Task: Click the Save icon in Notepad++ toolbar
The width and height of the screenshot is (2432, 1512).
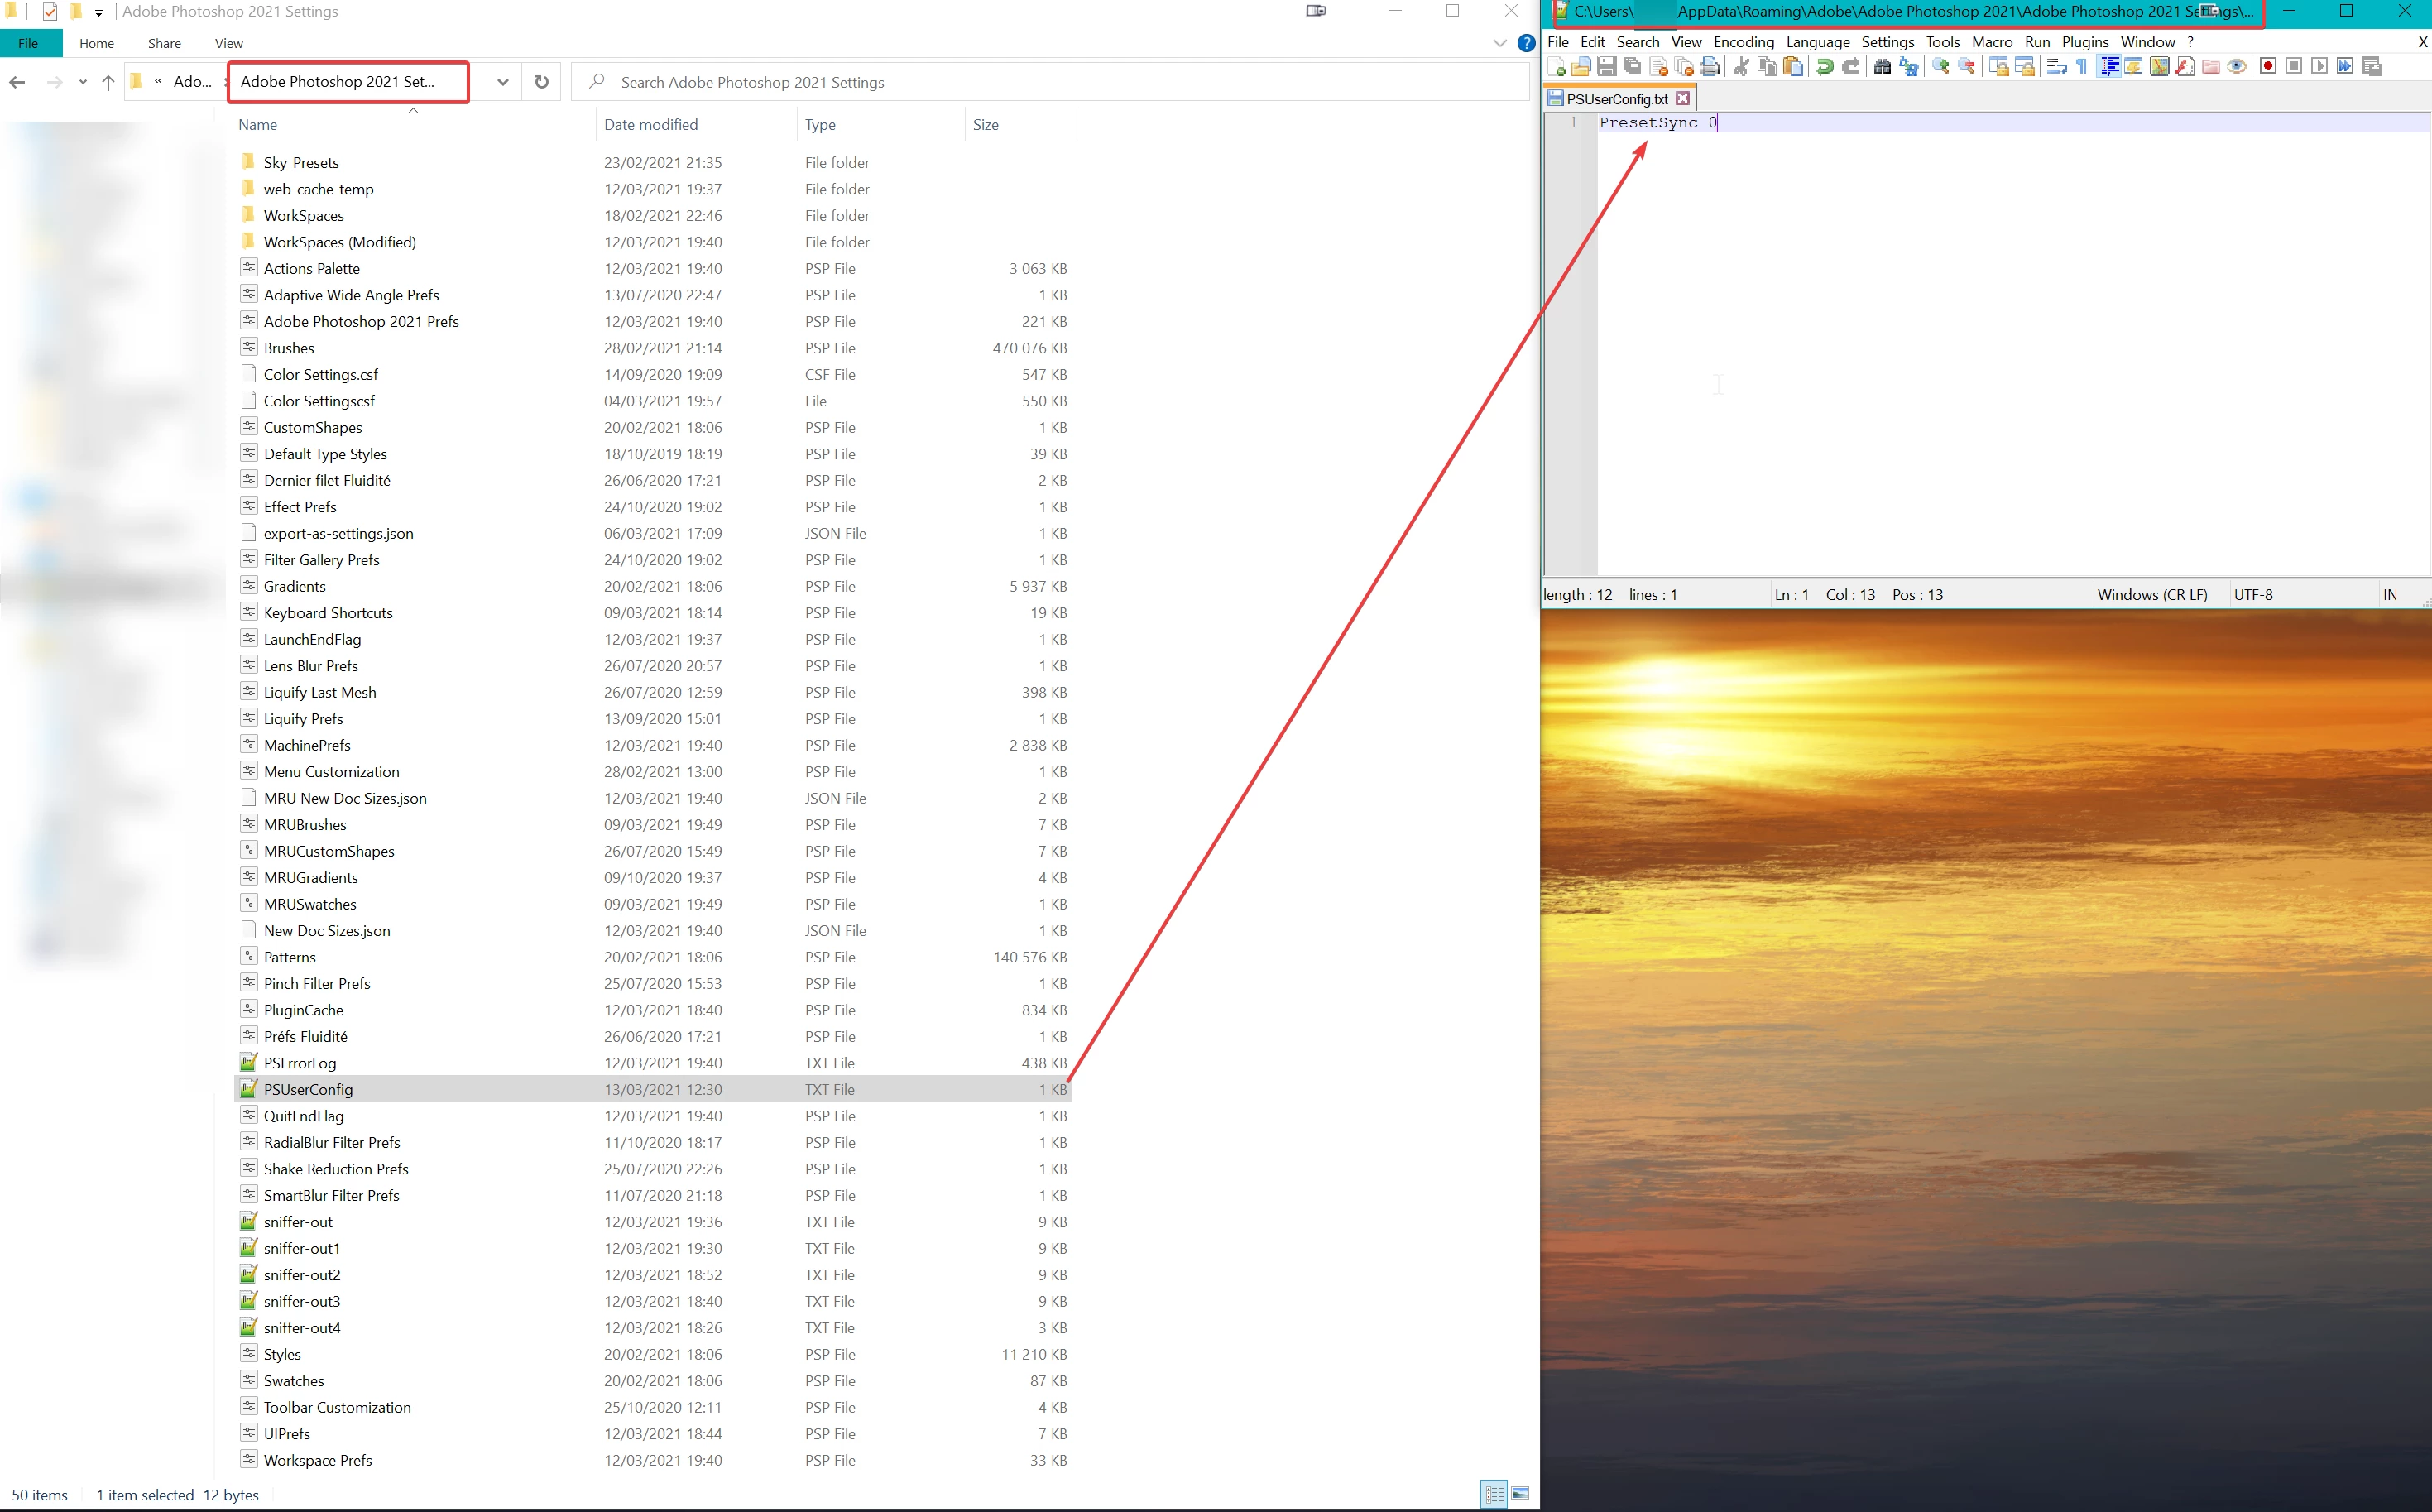Action: pyautogui.click(x=1606, y=67)
